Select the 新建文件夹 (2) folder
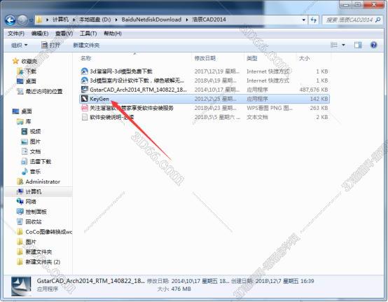Image resolution: width=388 pixels, height=302 pixels. 39,262
